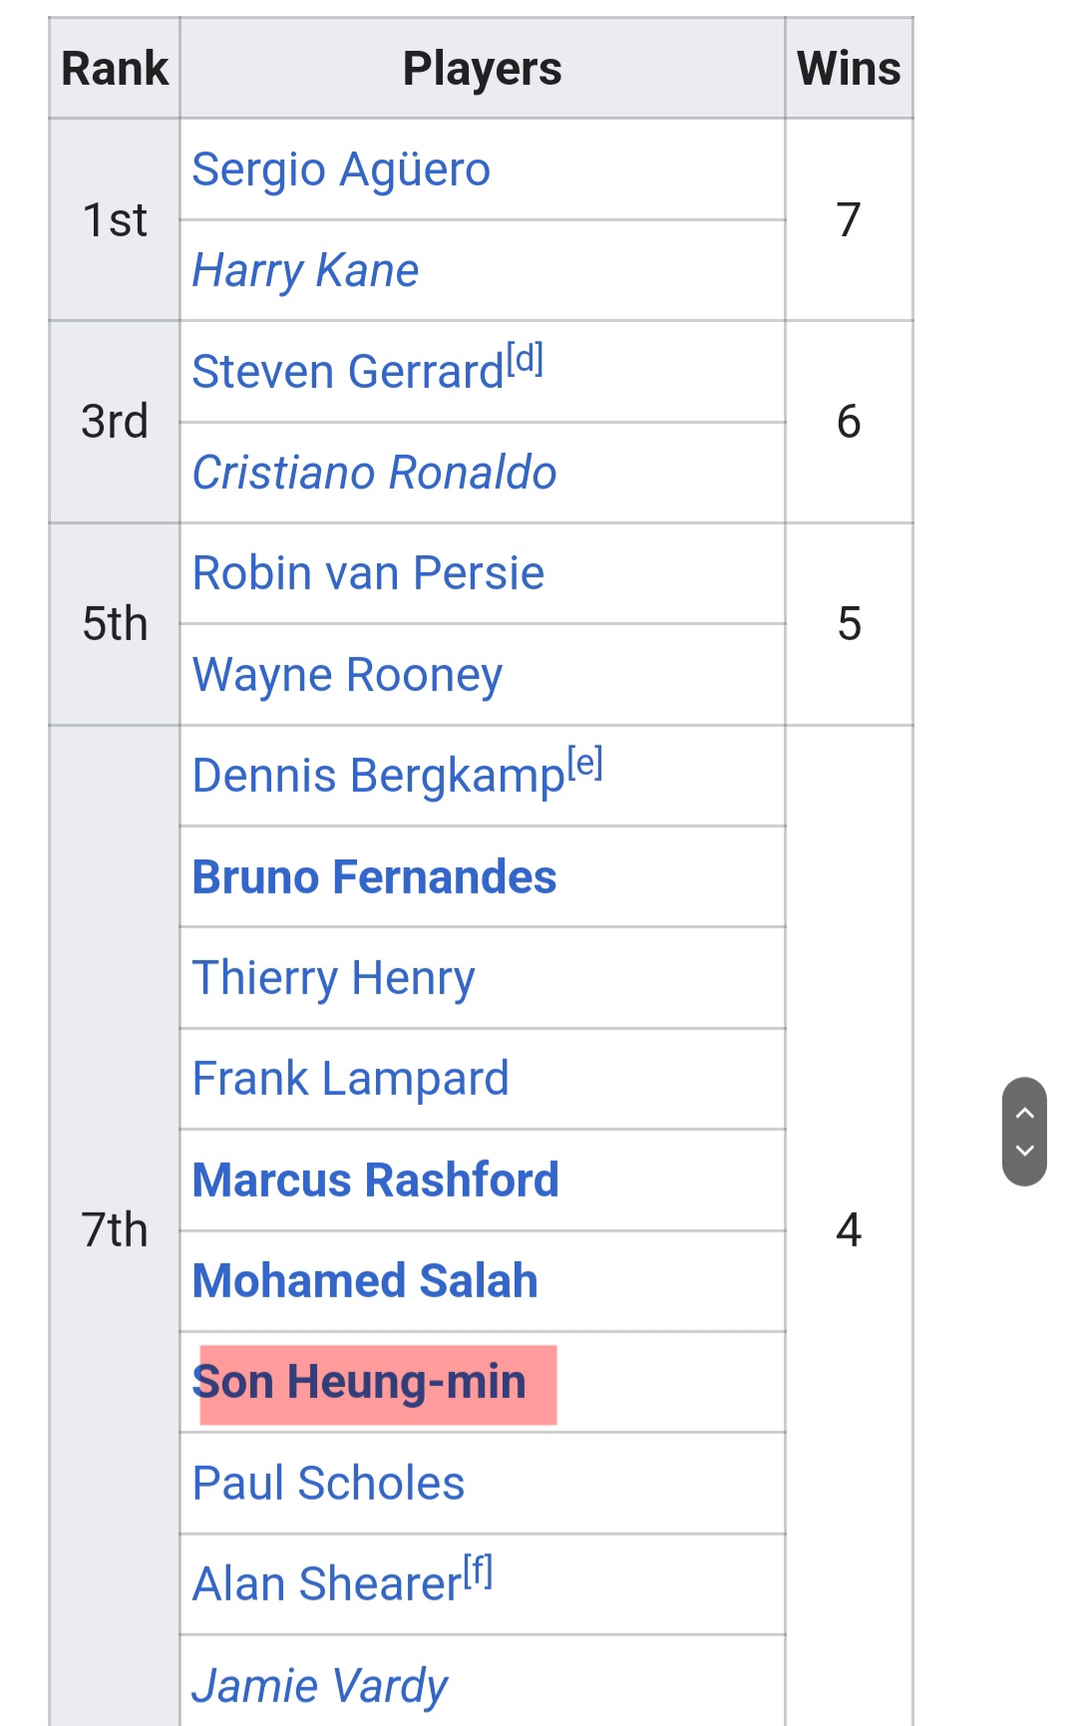Open the Dennis Bergkamp link

379,776
